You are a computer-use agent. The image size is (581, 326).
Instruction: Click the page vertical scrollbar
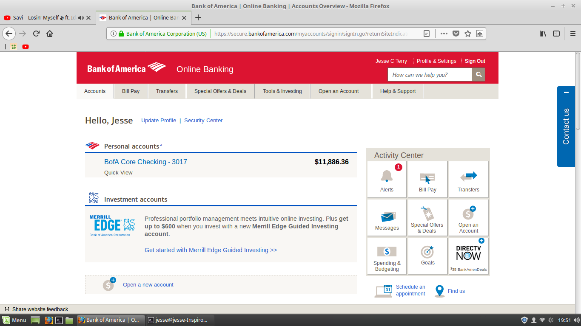pyautogui.click(x=578, y=91)
